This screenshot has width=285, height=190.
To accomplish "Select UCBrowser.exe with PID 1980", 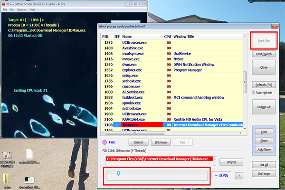I will 172,114.
